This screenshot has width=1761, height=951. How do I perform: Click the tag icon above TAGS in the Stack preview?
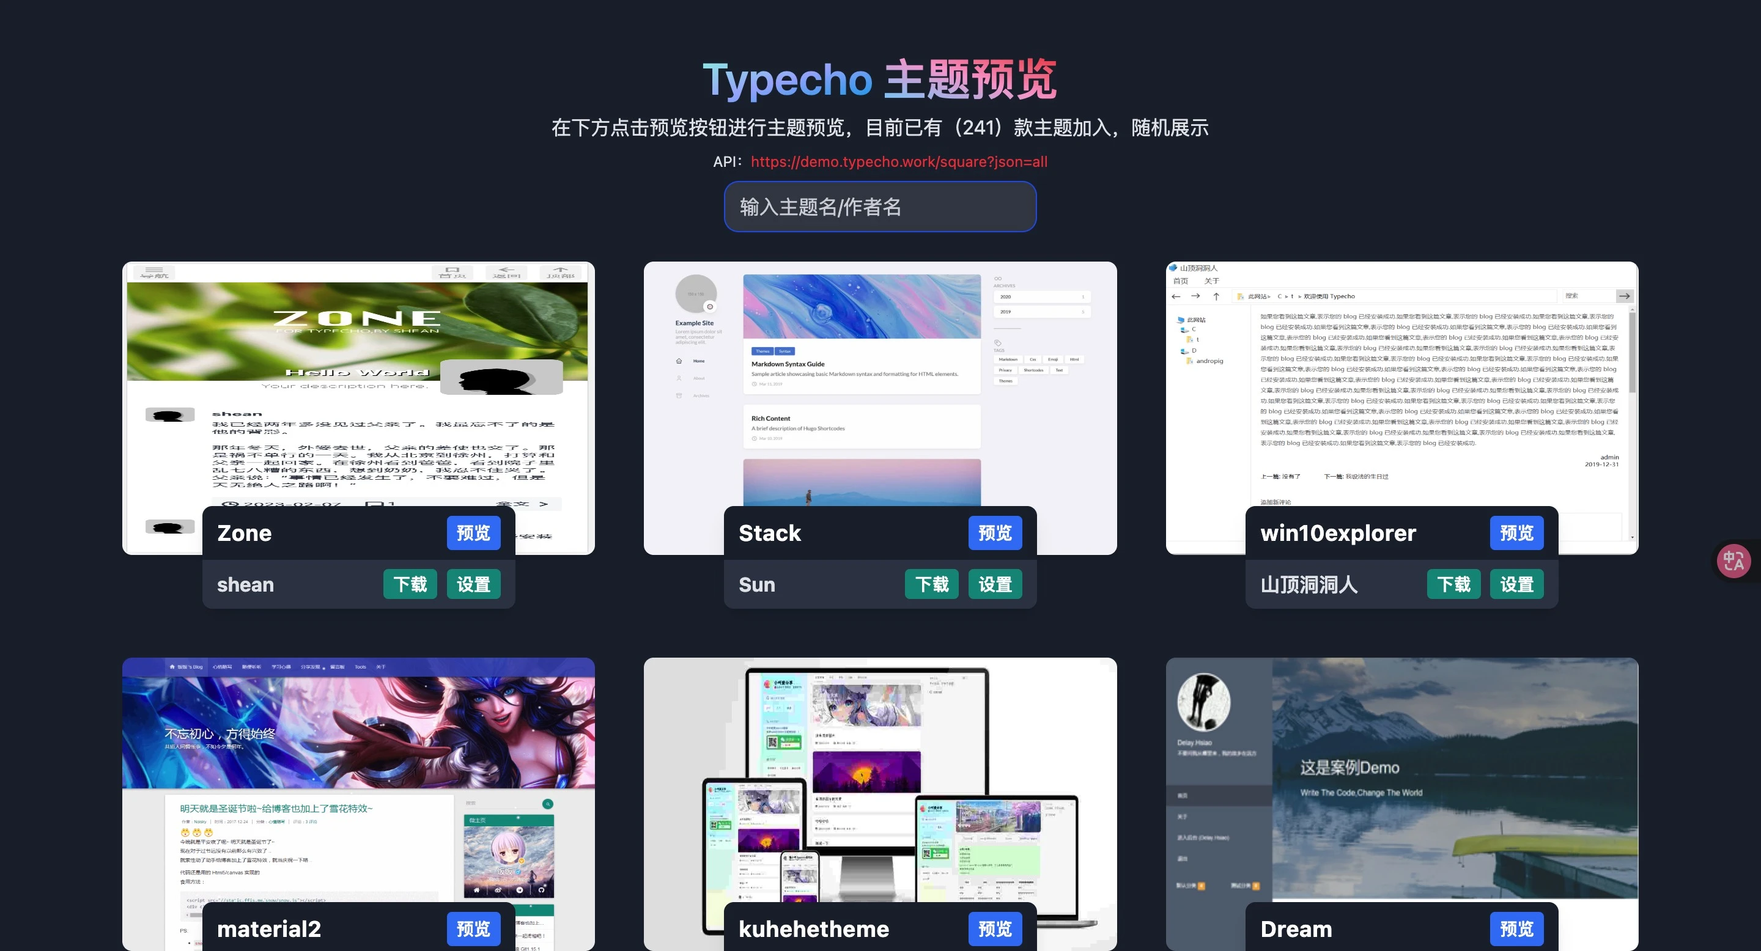click(x=999, y=343)
